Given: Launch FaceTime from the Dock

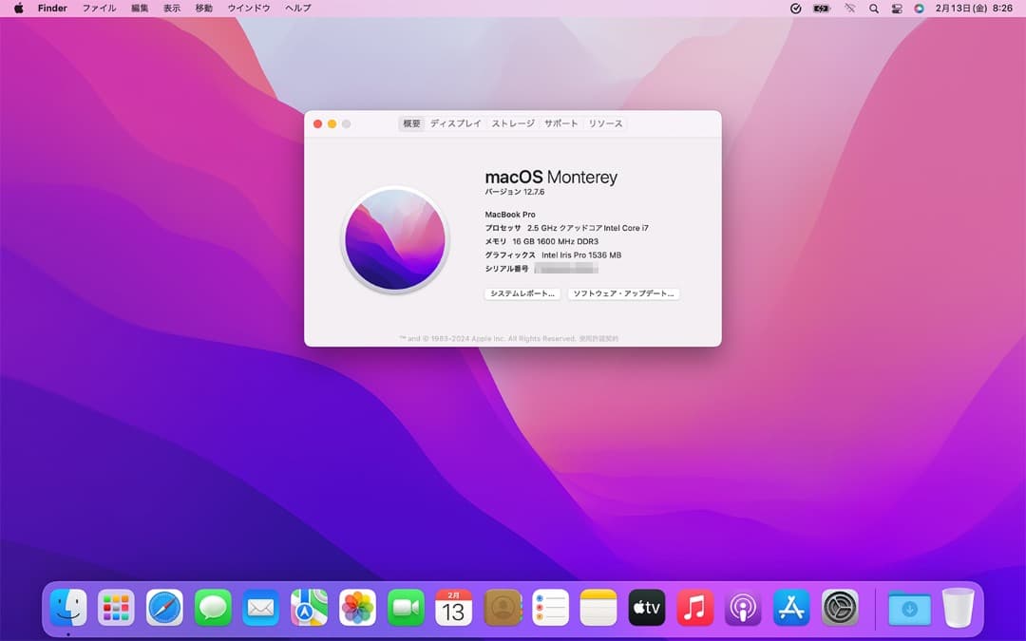Looking at the screenshot, I should pos(406,608).
